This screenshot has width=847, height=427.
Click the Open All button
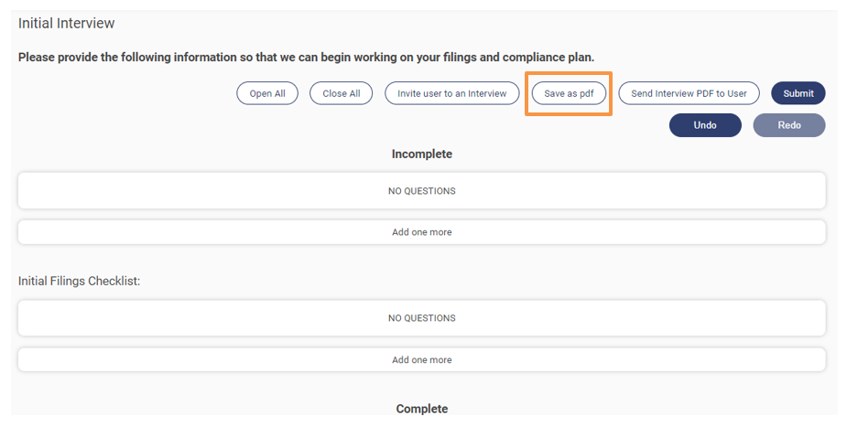[x=267, y=93]
